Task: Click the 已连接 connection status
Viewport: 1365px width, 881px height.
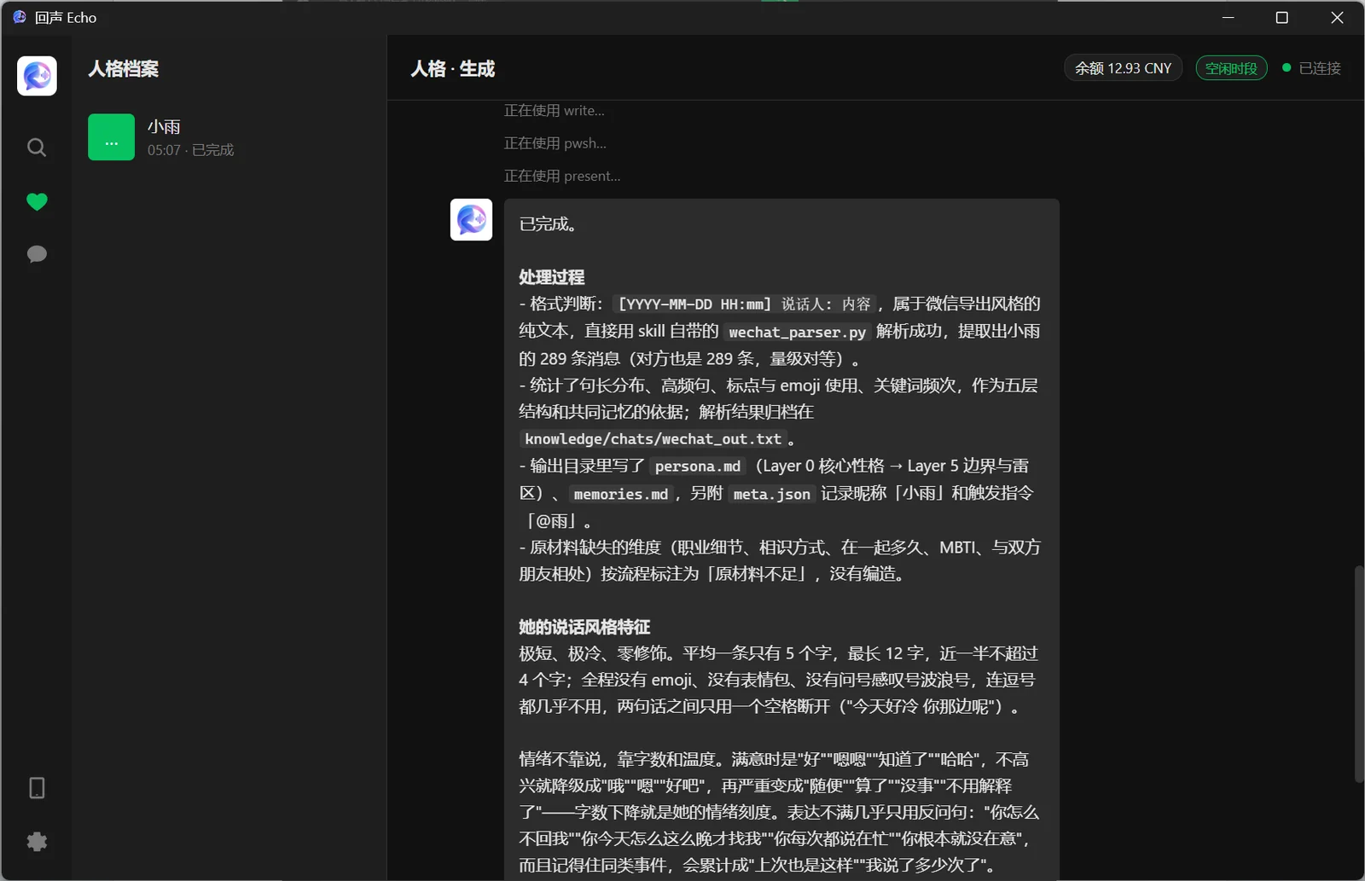Action: 1312,68
